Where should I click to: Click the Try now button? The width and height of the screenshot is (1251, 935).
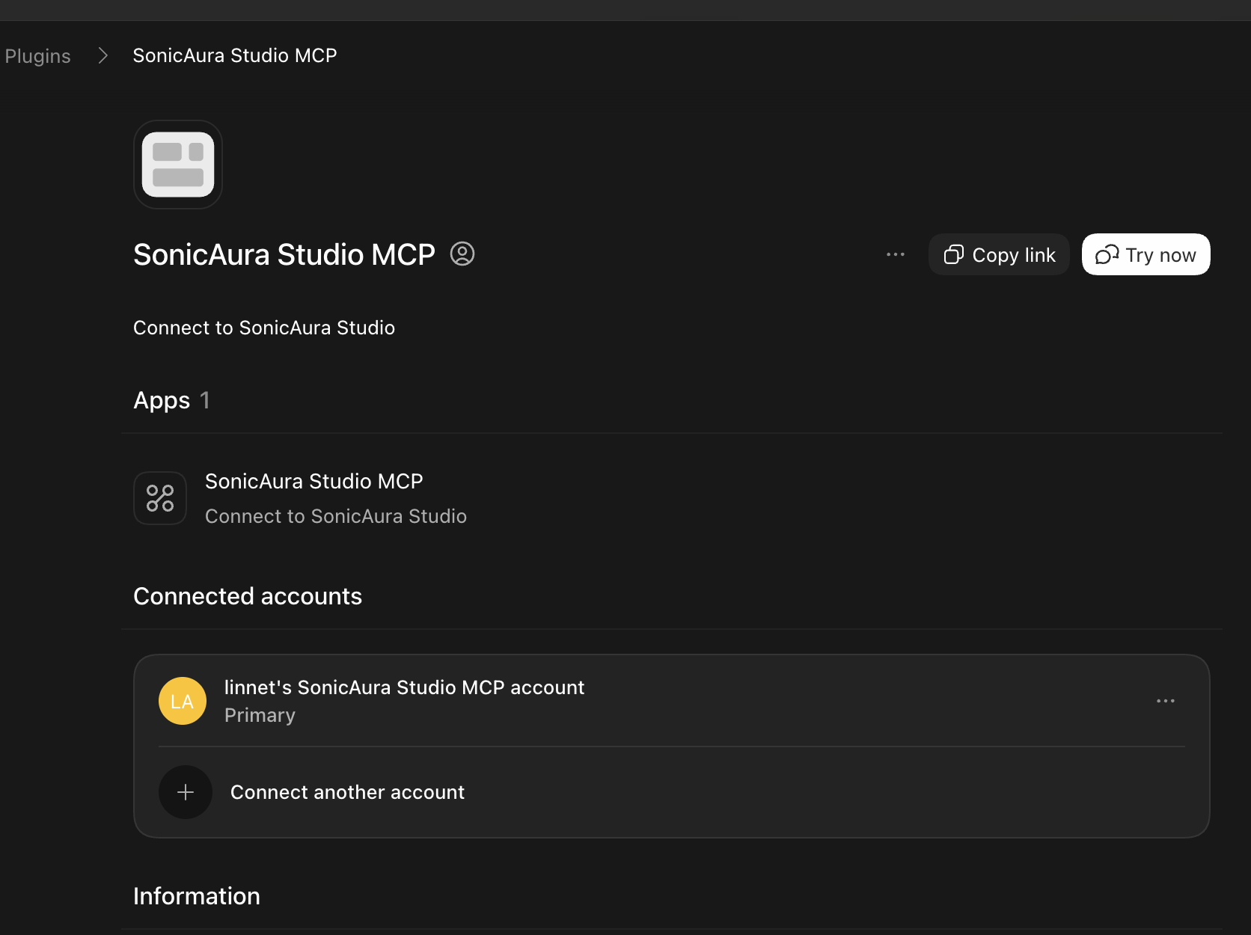point(1146,254)
